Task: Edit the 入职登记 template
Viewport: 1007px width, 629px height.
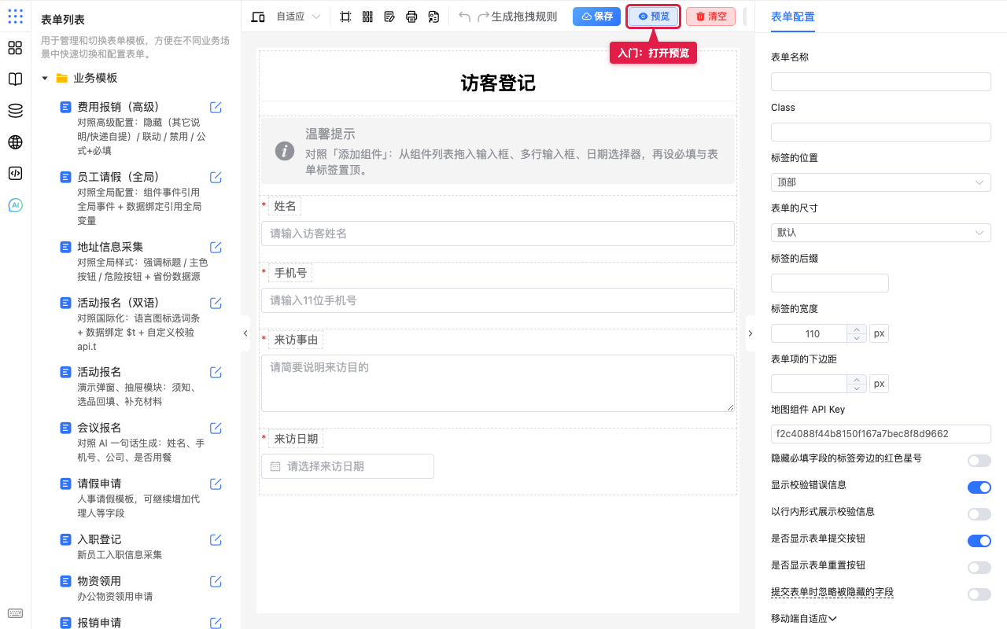Action: pos(216,540)
